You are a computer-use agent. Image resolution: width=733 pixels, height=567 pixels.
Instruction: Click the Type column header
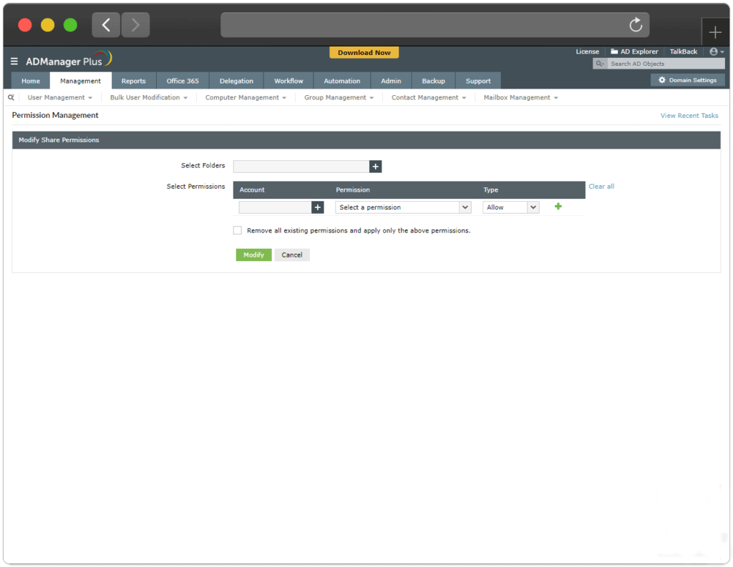491,190
